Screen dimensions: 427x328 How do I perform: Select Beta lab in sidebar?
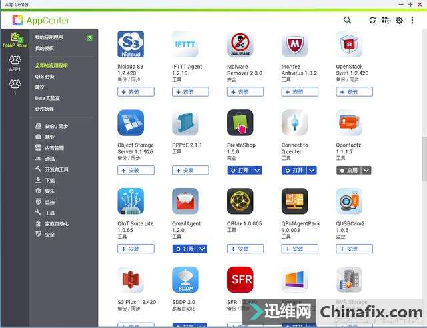(x=47, y=98)
